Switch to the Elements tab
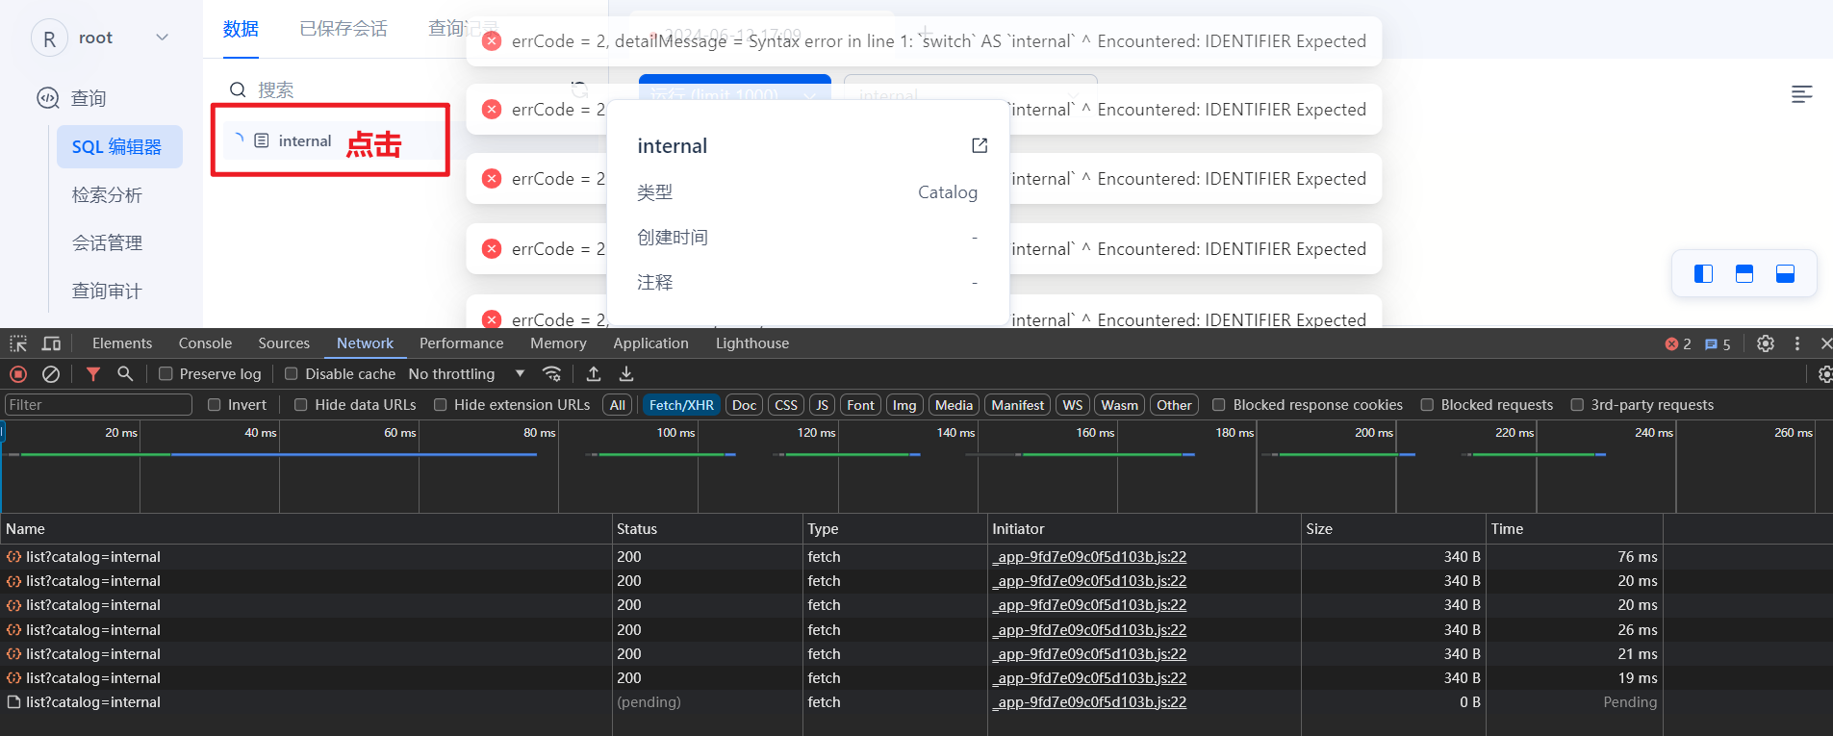1833x736 pixels. point(122,343)
